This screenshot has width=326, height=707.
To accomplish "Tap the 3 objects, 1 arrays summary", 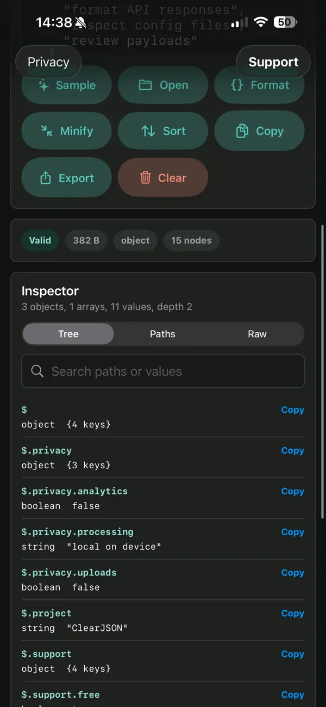I will click(x=106, y=307).
